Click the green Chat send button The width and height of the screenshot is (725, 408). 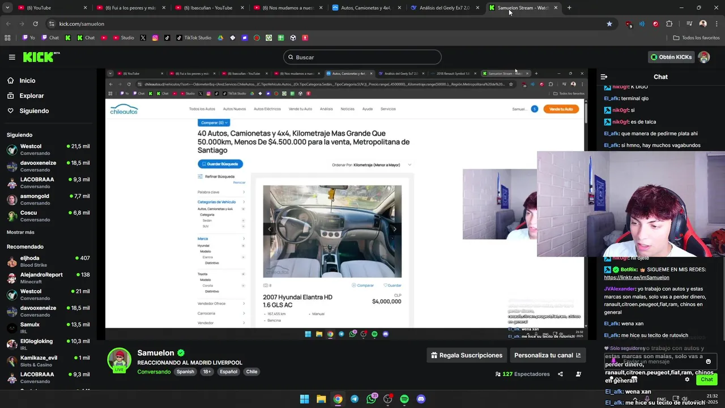click(706, 380)
